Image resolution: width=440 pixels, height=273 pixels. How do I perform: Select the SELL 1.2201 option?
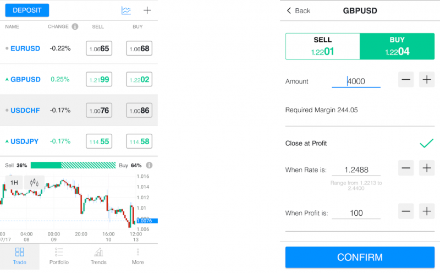323,46
